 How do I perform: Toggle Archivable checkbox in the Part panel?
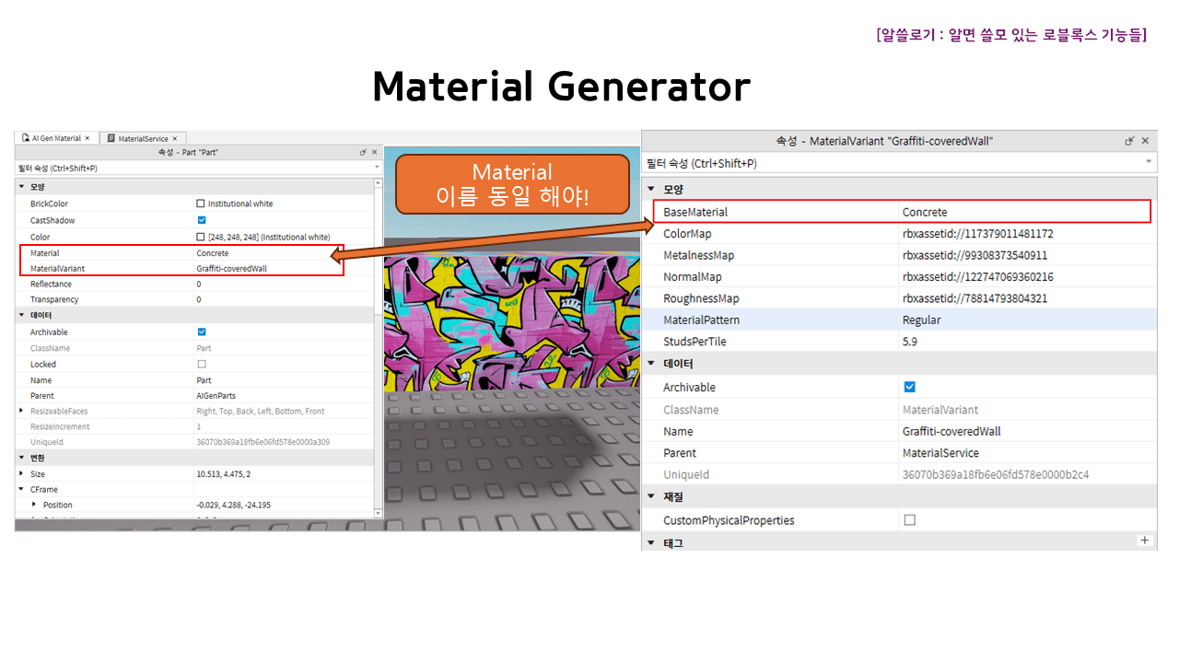(x=202, y=331)
